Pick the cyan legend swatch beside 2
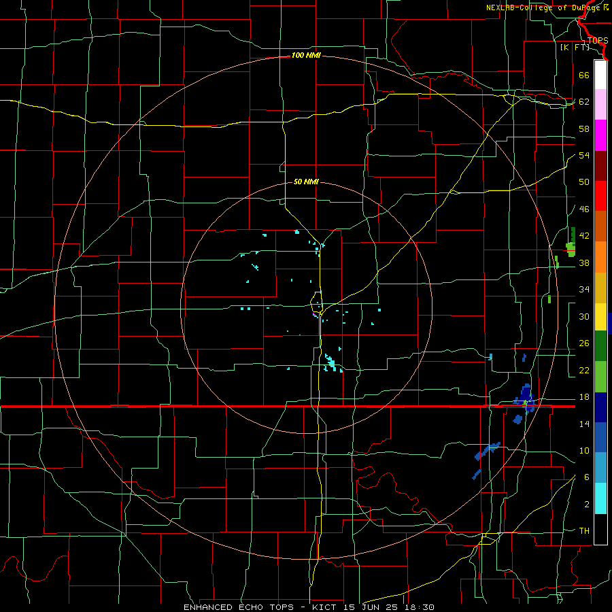 600,498
